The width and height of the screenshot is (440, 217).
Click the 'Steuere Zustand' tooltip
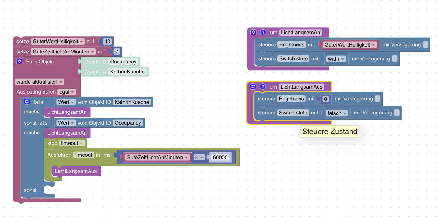(x=330, y=132)
